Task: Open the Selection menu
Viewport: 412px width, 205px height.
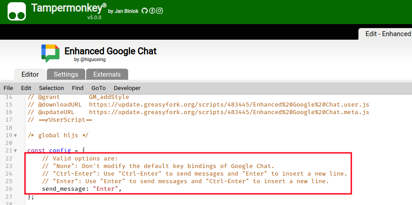Action: click(x=51, y=88)
